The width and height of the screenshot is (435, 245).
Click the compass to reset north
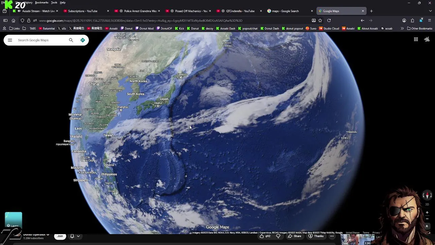click(427, 195)
